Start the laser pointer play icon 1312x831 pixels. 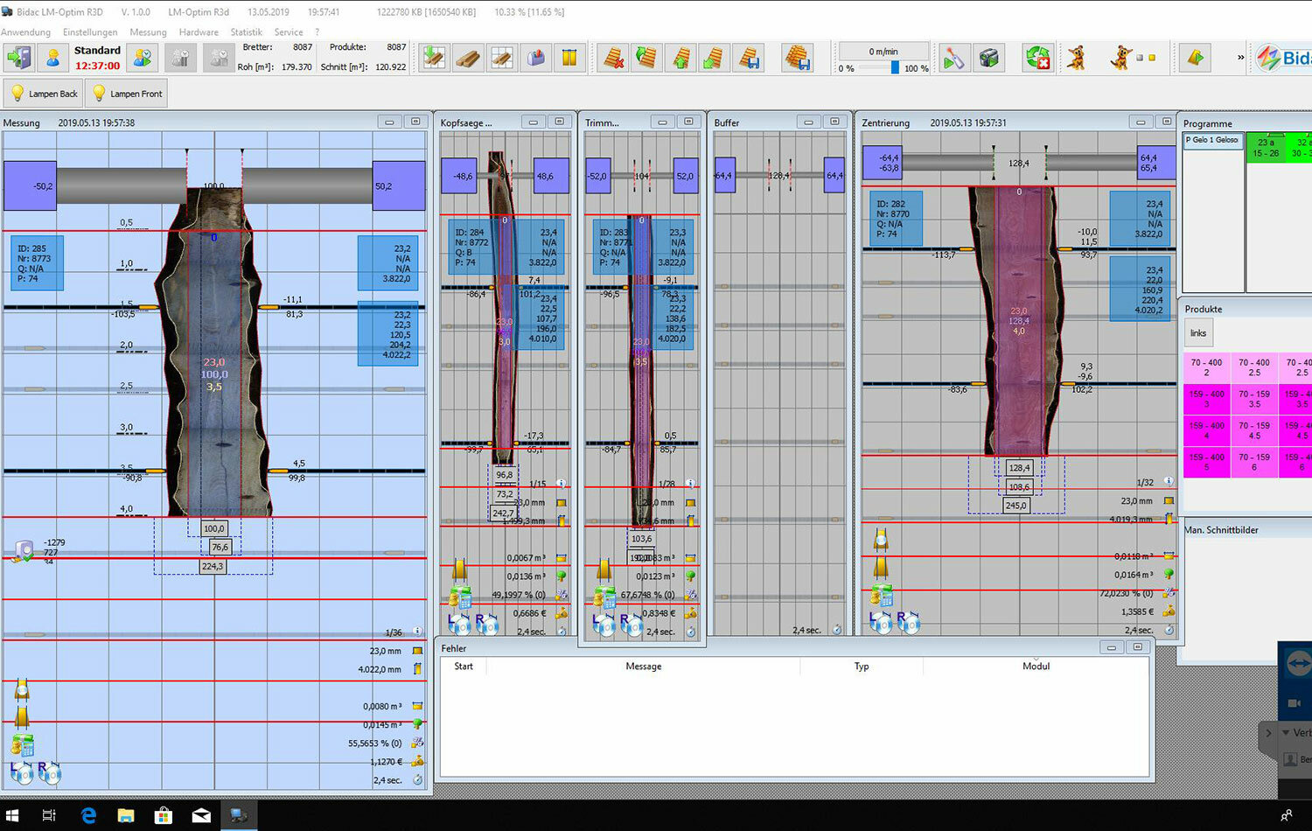[953, 59]
